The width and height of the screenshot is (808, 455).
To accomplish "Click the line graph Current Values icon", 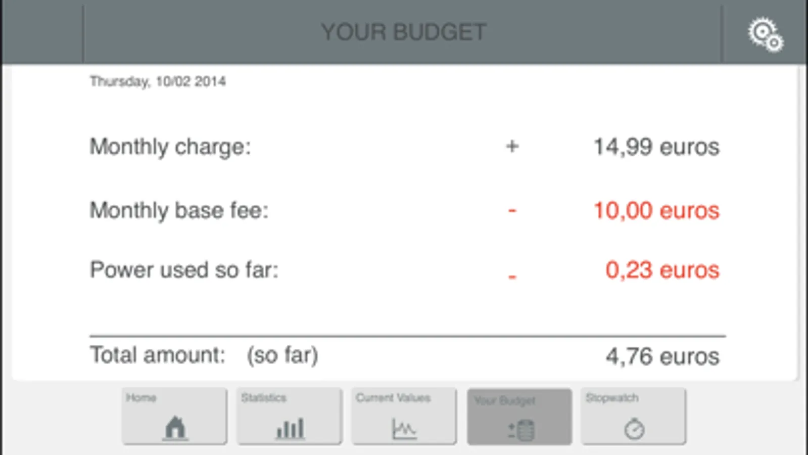I will (x=404, y=429).
